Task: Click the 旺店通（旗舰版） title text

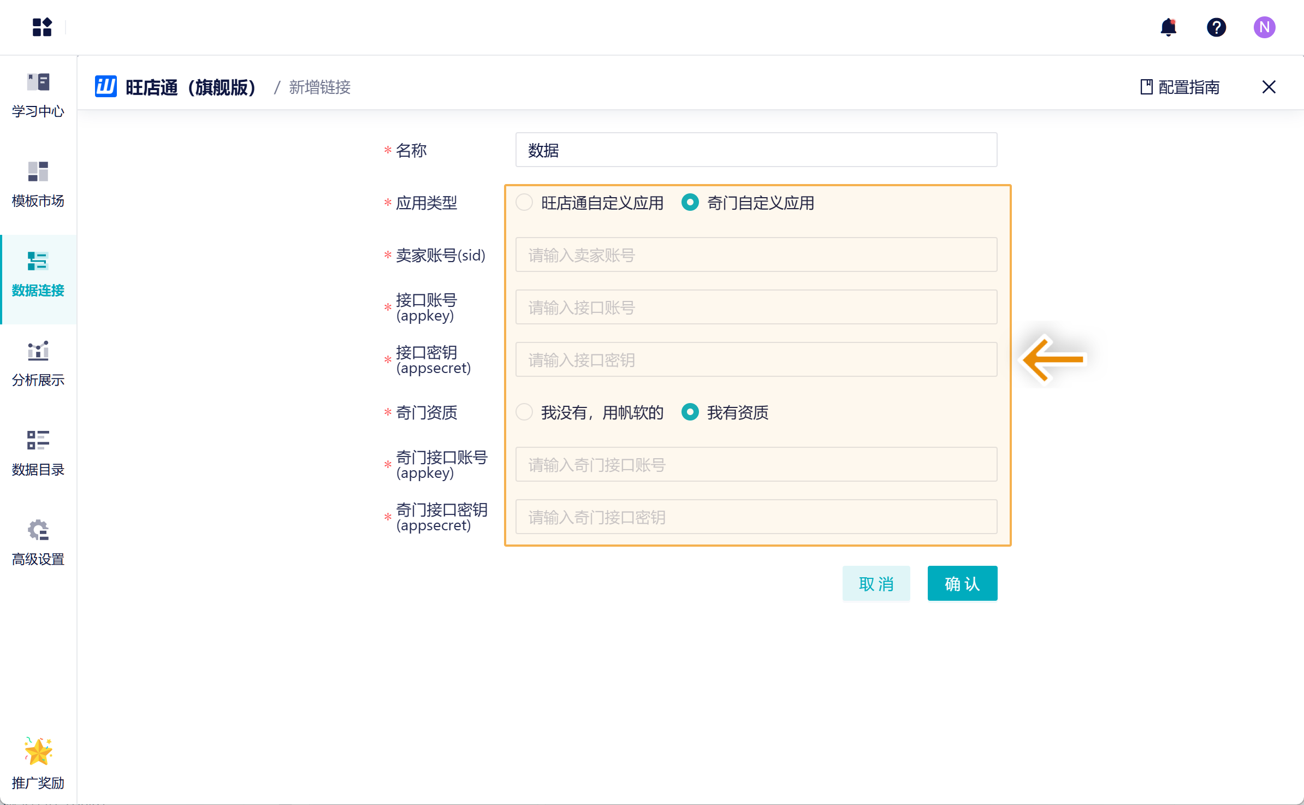Action: point(192,87)
